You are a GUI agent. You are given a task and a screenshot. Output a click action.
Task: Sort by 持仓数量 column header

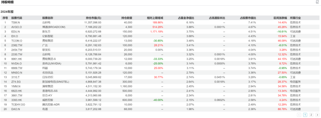(x=127, y=18)
